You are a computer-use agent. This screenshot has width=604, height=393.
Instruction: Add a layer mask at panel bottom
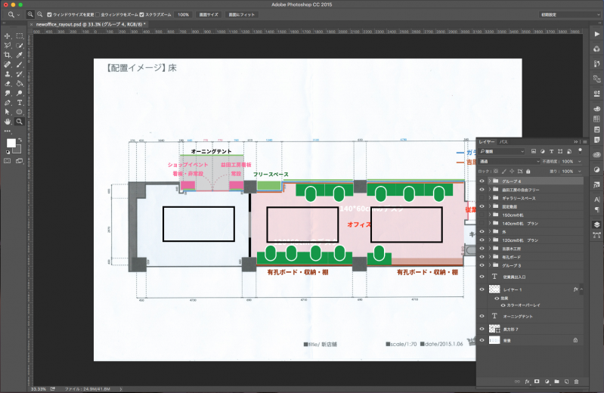pos(537,382)
